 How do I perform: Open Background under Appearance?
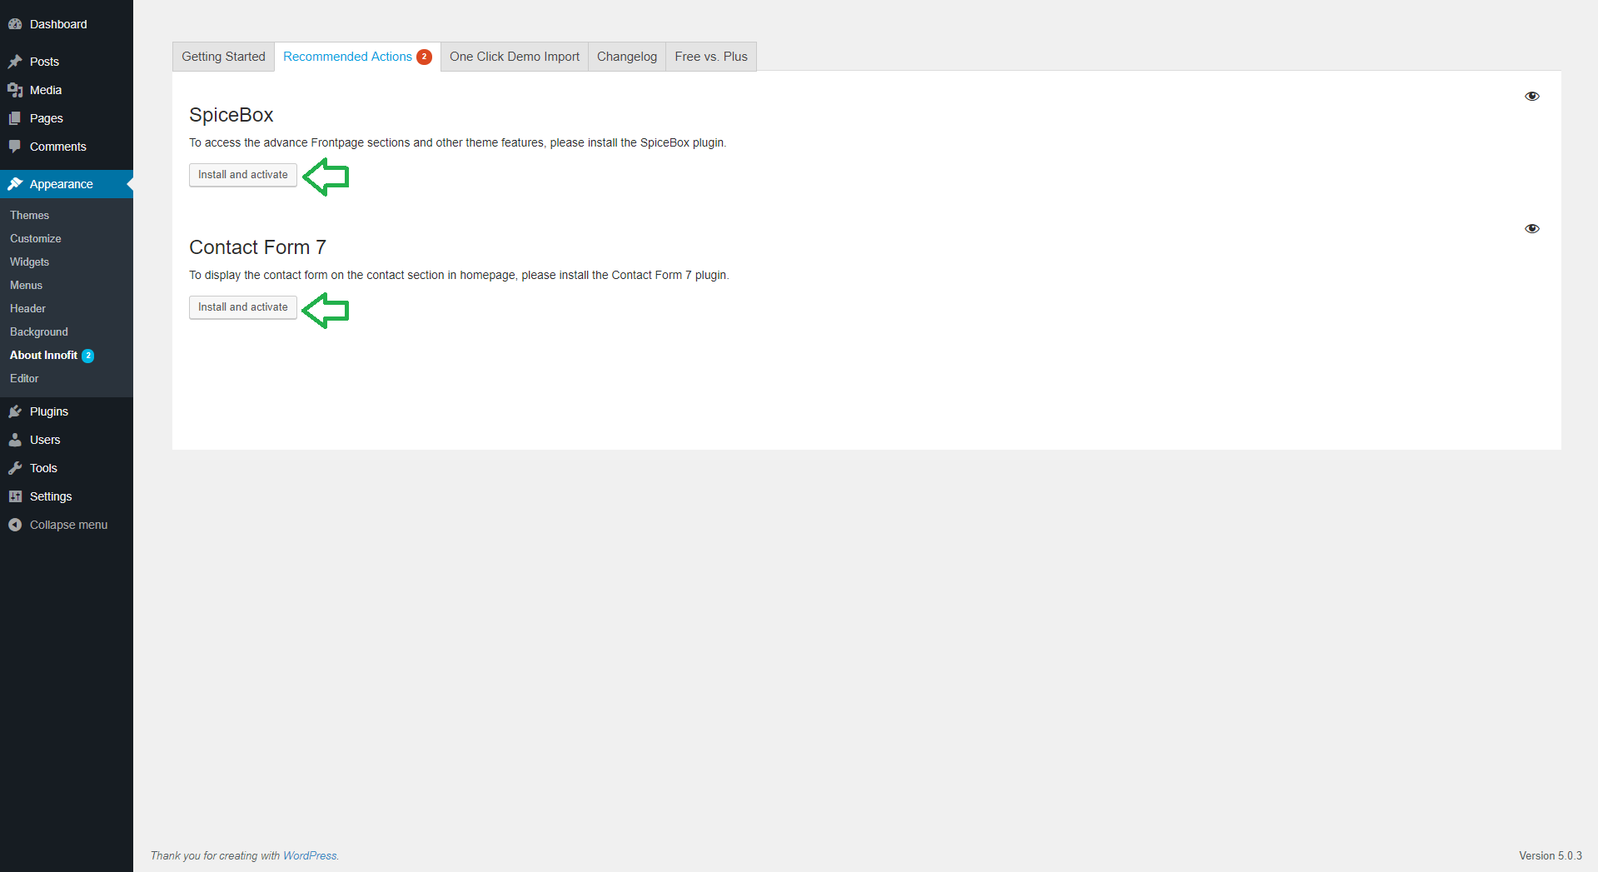click(x=67, y=331)
